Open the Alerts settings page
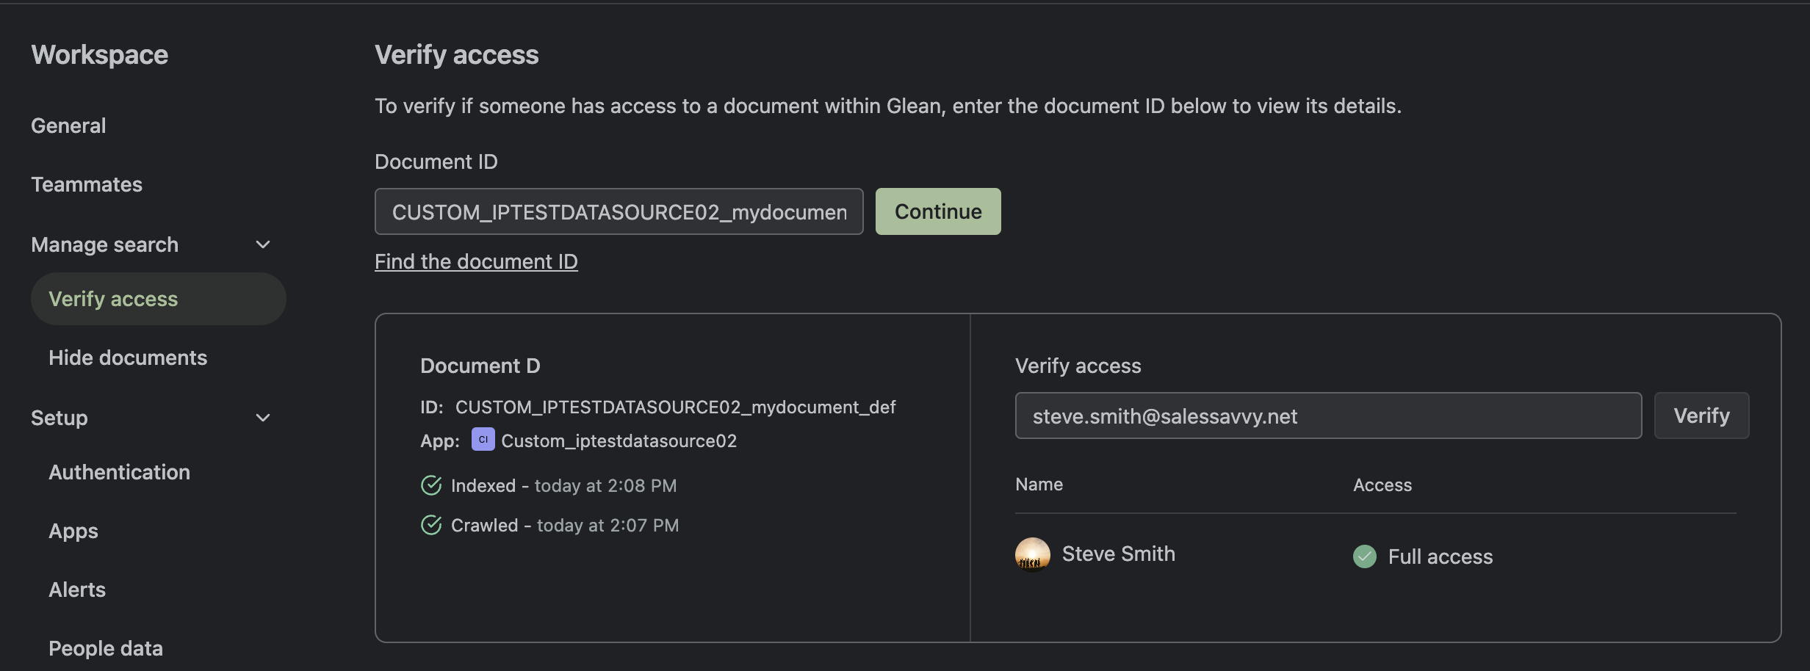The width and height of the screenshot is (1810, 671). coord(77,590)
